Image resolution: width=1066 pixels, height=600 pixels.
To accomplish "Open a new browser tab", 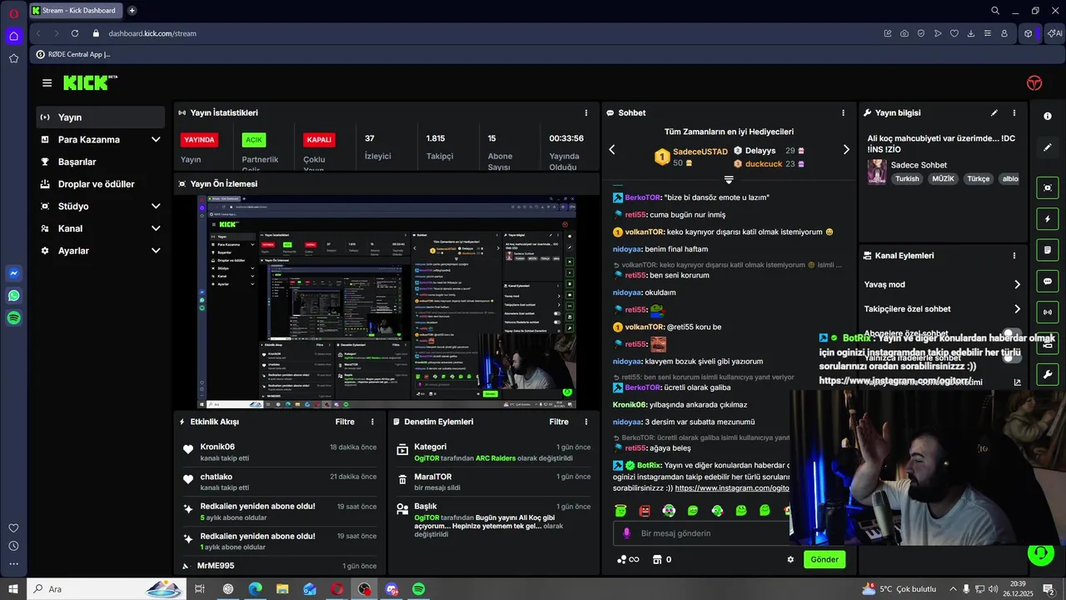I will coord(132,11).
